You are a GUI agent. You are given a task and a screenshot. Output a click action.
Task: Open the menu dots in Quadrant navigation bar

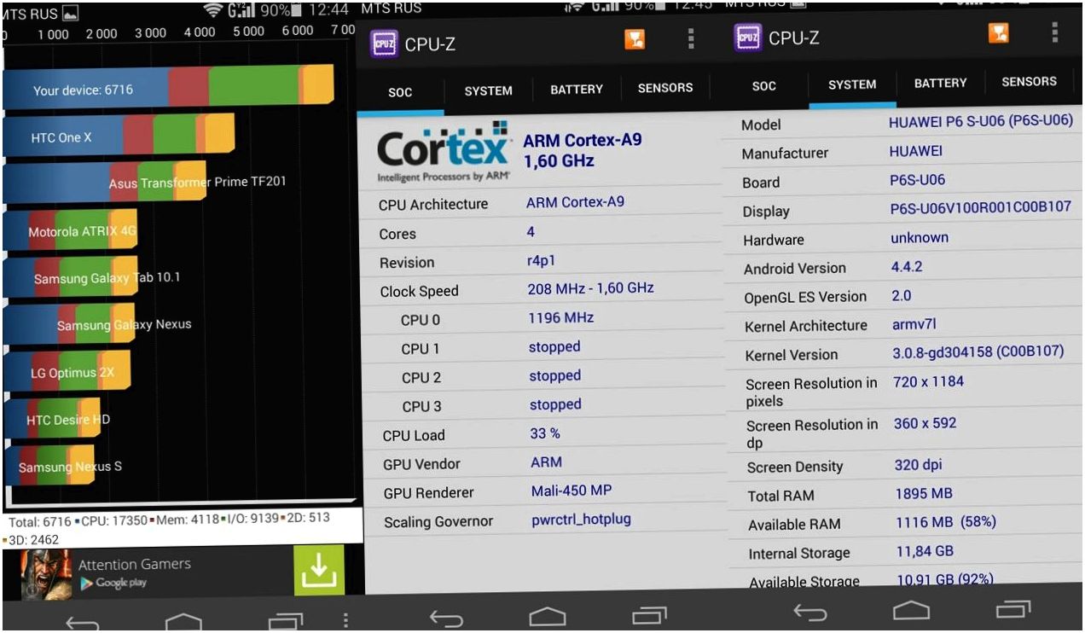pos(345,621)
